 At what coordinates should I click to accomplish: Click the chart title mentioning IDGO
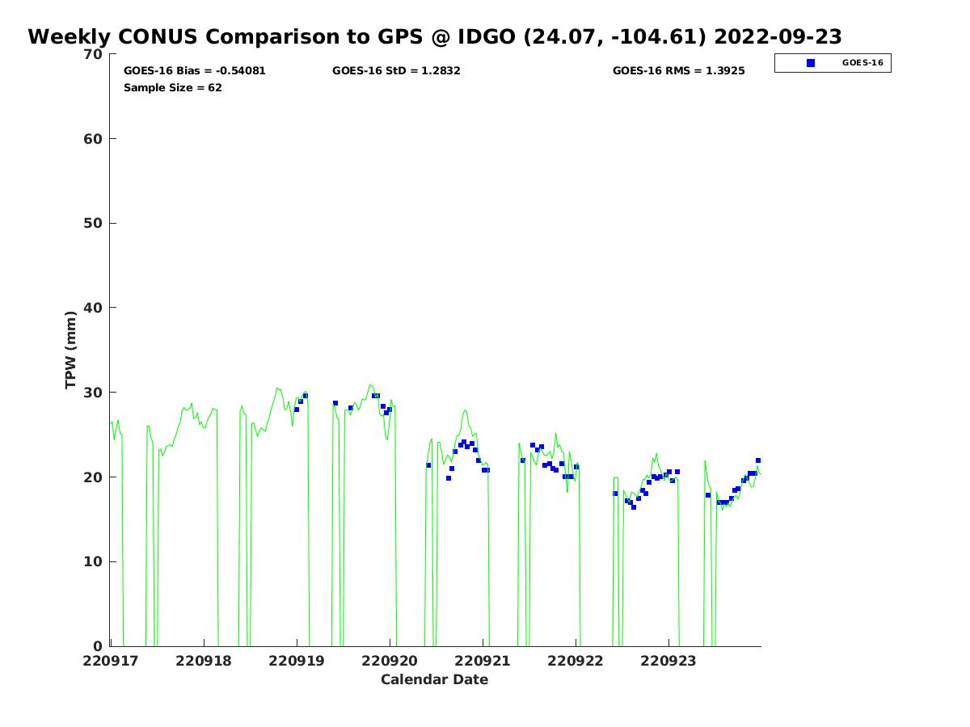[435, 37]
